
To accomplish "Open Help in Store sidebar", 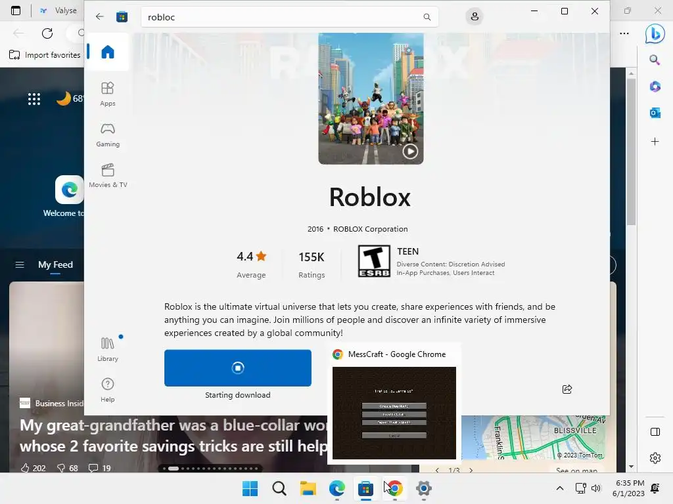I will (x=108, y=390).
